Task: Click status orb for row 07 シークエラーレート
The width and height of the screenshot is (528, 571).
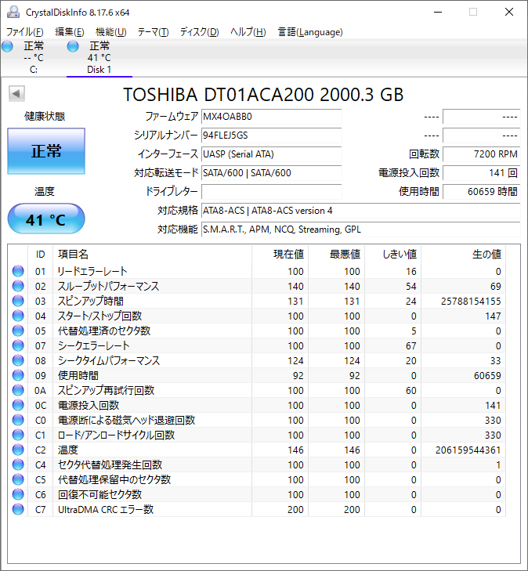Action: pos(18,345)
